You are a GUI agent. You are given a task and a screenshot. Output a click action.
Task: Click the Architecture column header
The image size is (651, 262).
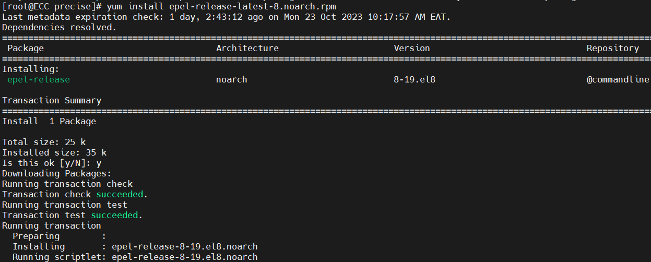click(247, 48)
